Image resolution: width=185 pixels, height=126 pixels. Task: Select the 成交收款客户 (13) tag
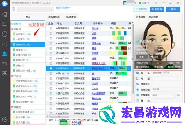coord(28,102)
